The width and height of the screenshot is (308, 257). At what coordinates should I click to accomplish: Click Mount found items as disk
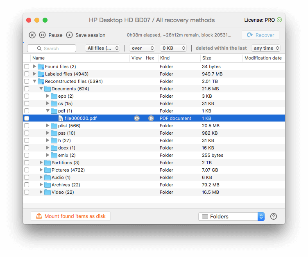[70, 216]
